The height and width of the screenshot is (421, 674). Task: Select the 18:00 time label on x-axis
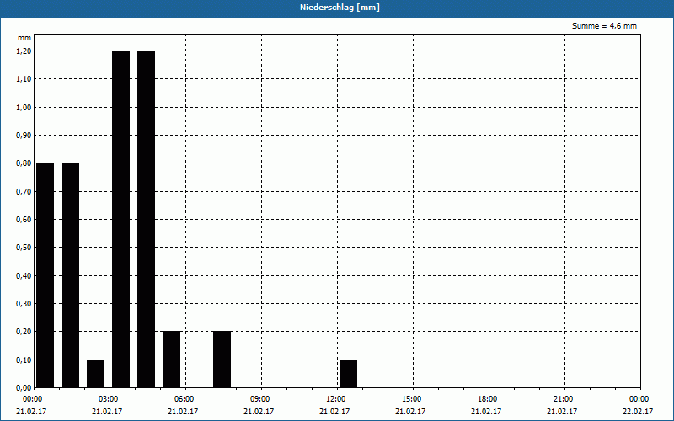pyautogui.click(x=489, y=399)
